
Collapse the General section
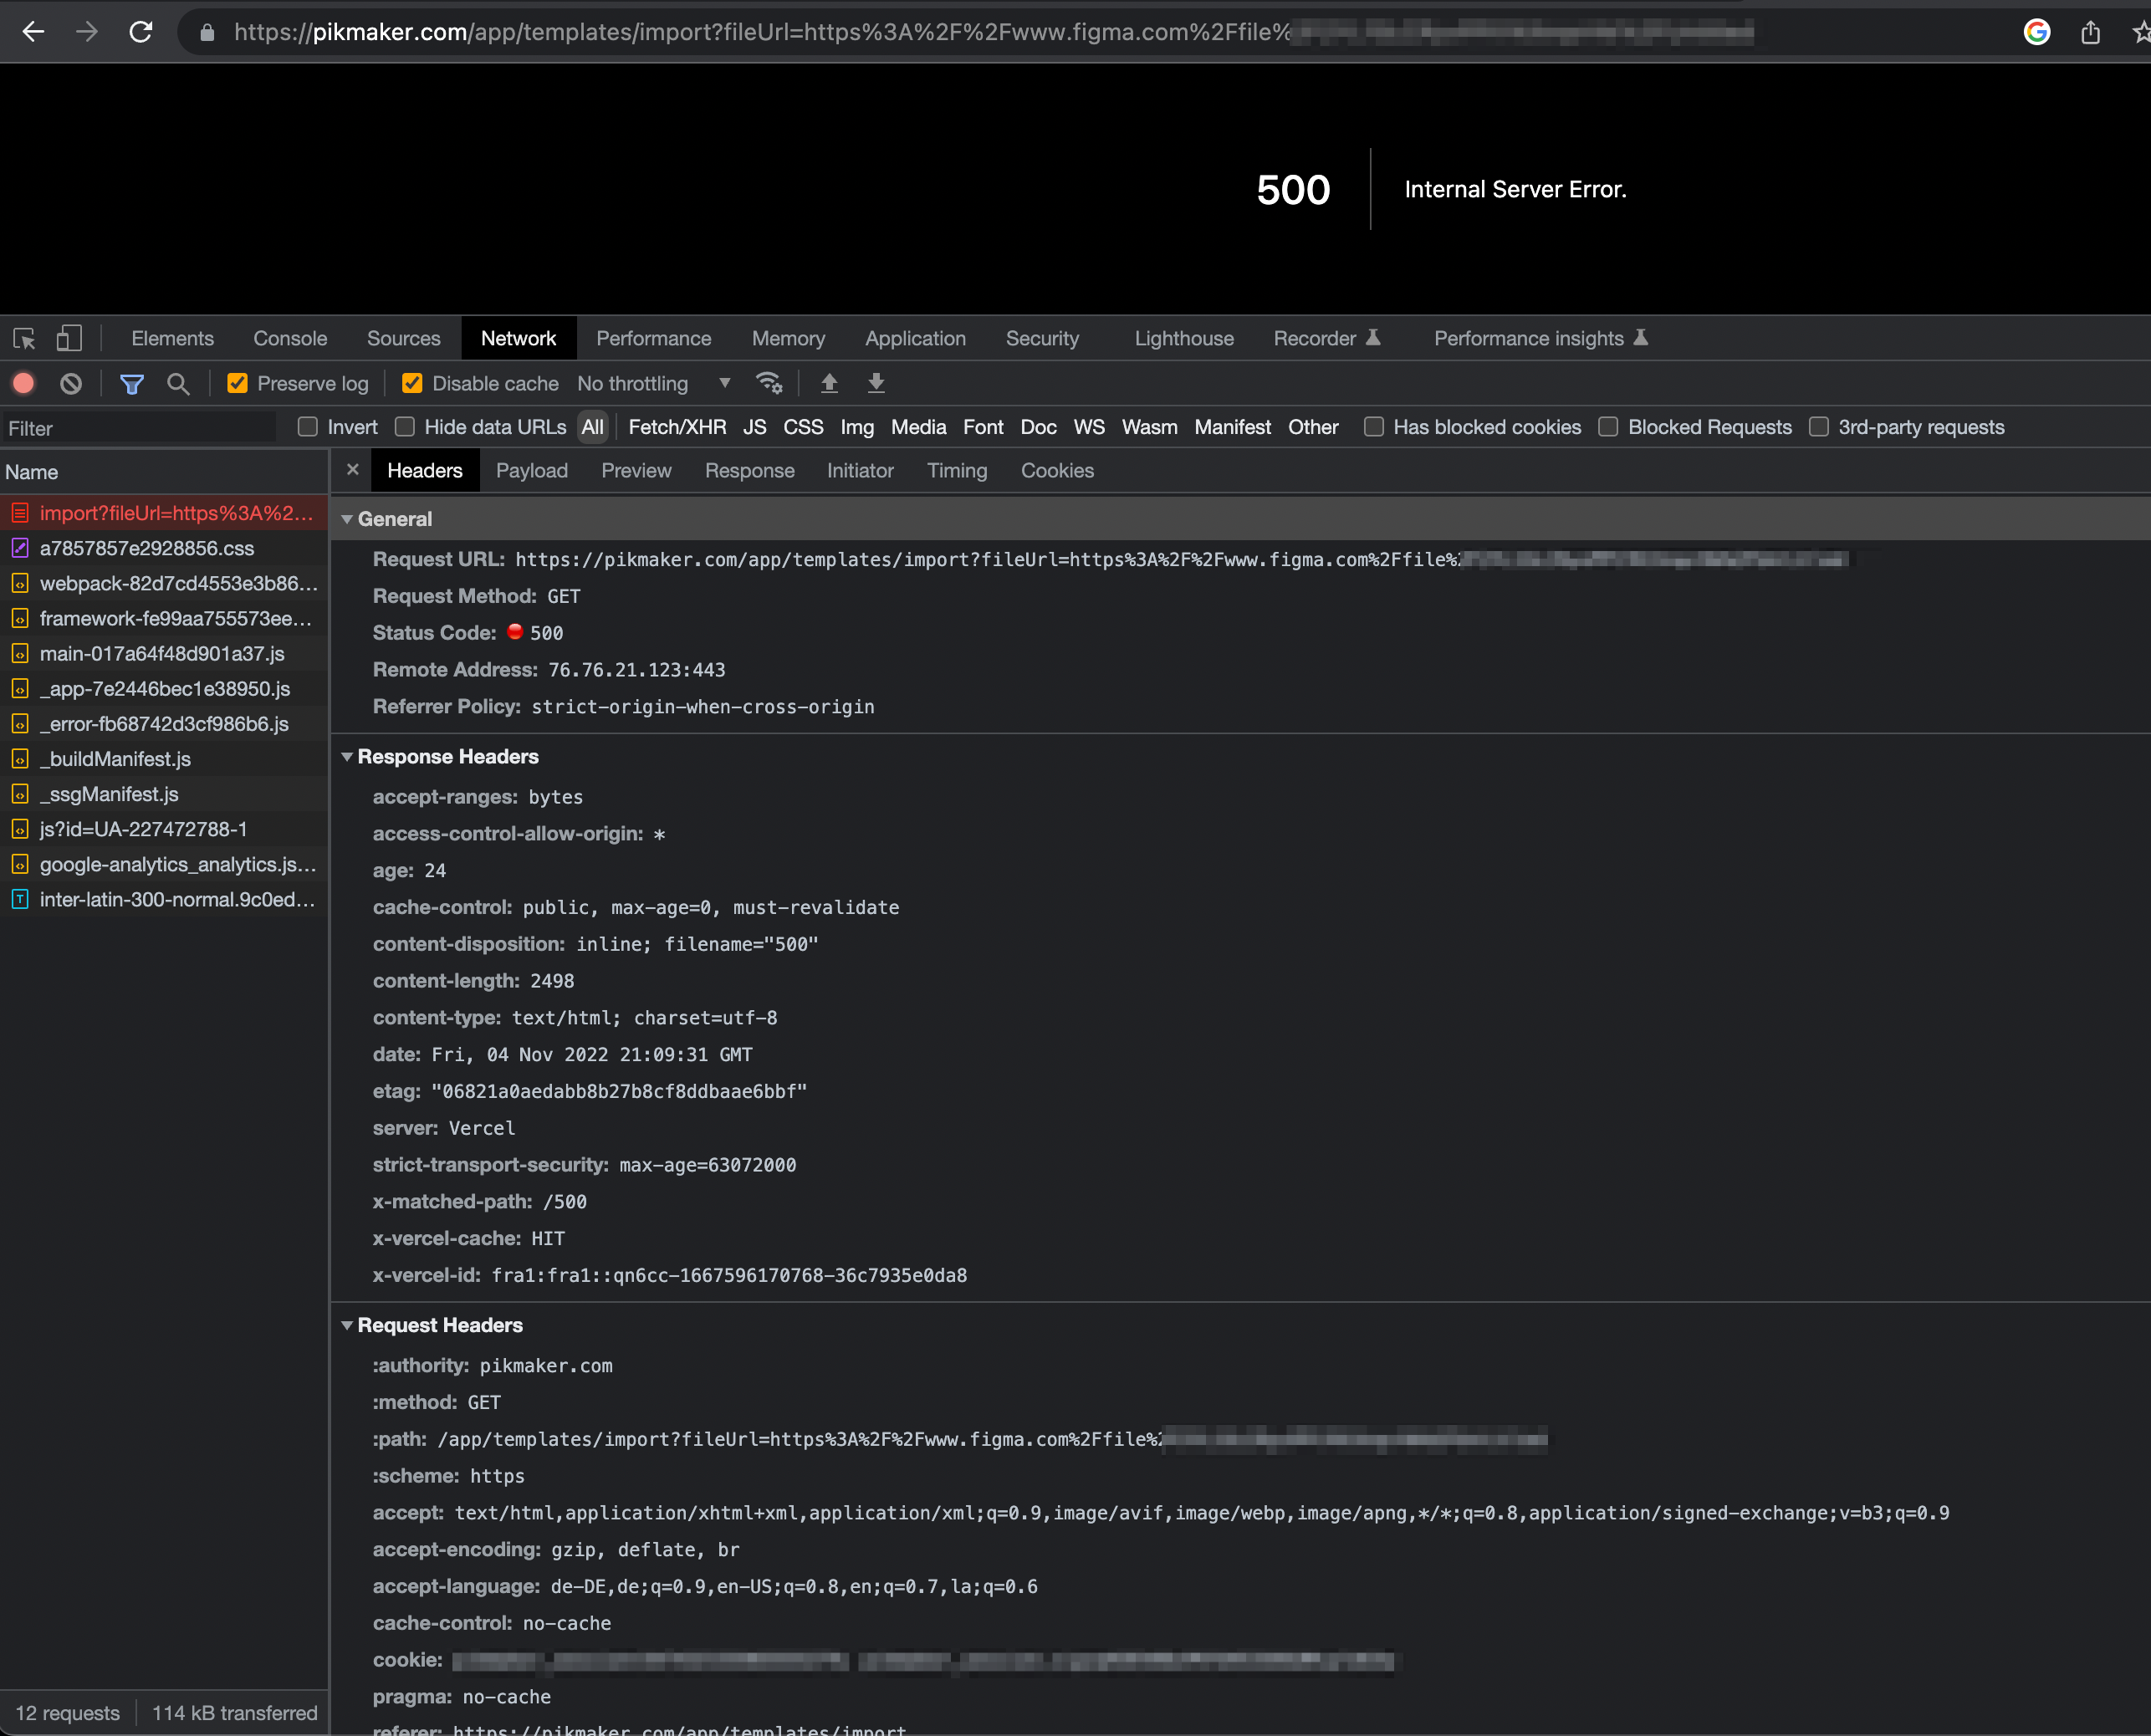pos(347,519)
